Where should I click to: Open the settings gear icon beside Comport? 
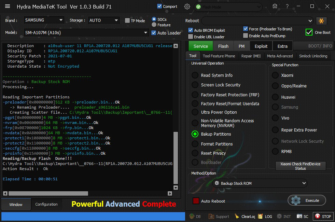point(187,6)
